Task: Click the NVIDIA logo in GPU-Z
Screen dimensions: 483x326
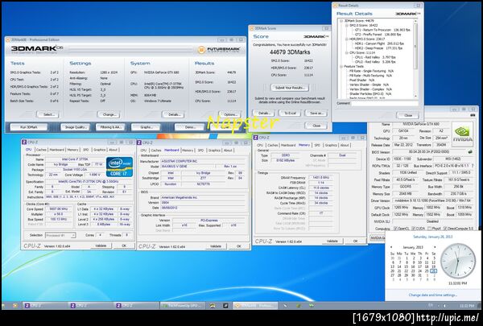Action: click(x=462, y=134)
